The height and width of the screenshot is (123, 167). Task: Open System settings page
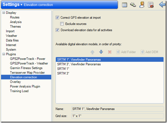11,49
